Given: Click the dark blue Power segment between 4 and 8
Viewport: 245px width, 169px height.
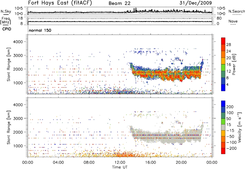Looking at the screenshot, I should tap(223, 81).
